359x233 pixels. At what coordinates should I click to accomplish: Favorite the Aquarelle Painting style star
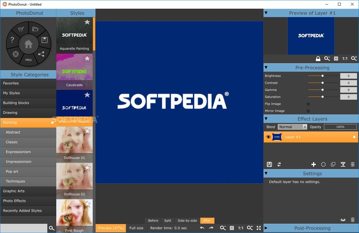87,22
